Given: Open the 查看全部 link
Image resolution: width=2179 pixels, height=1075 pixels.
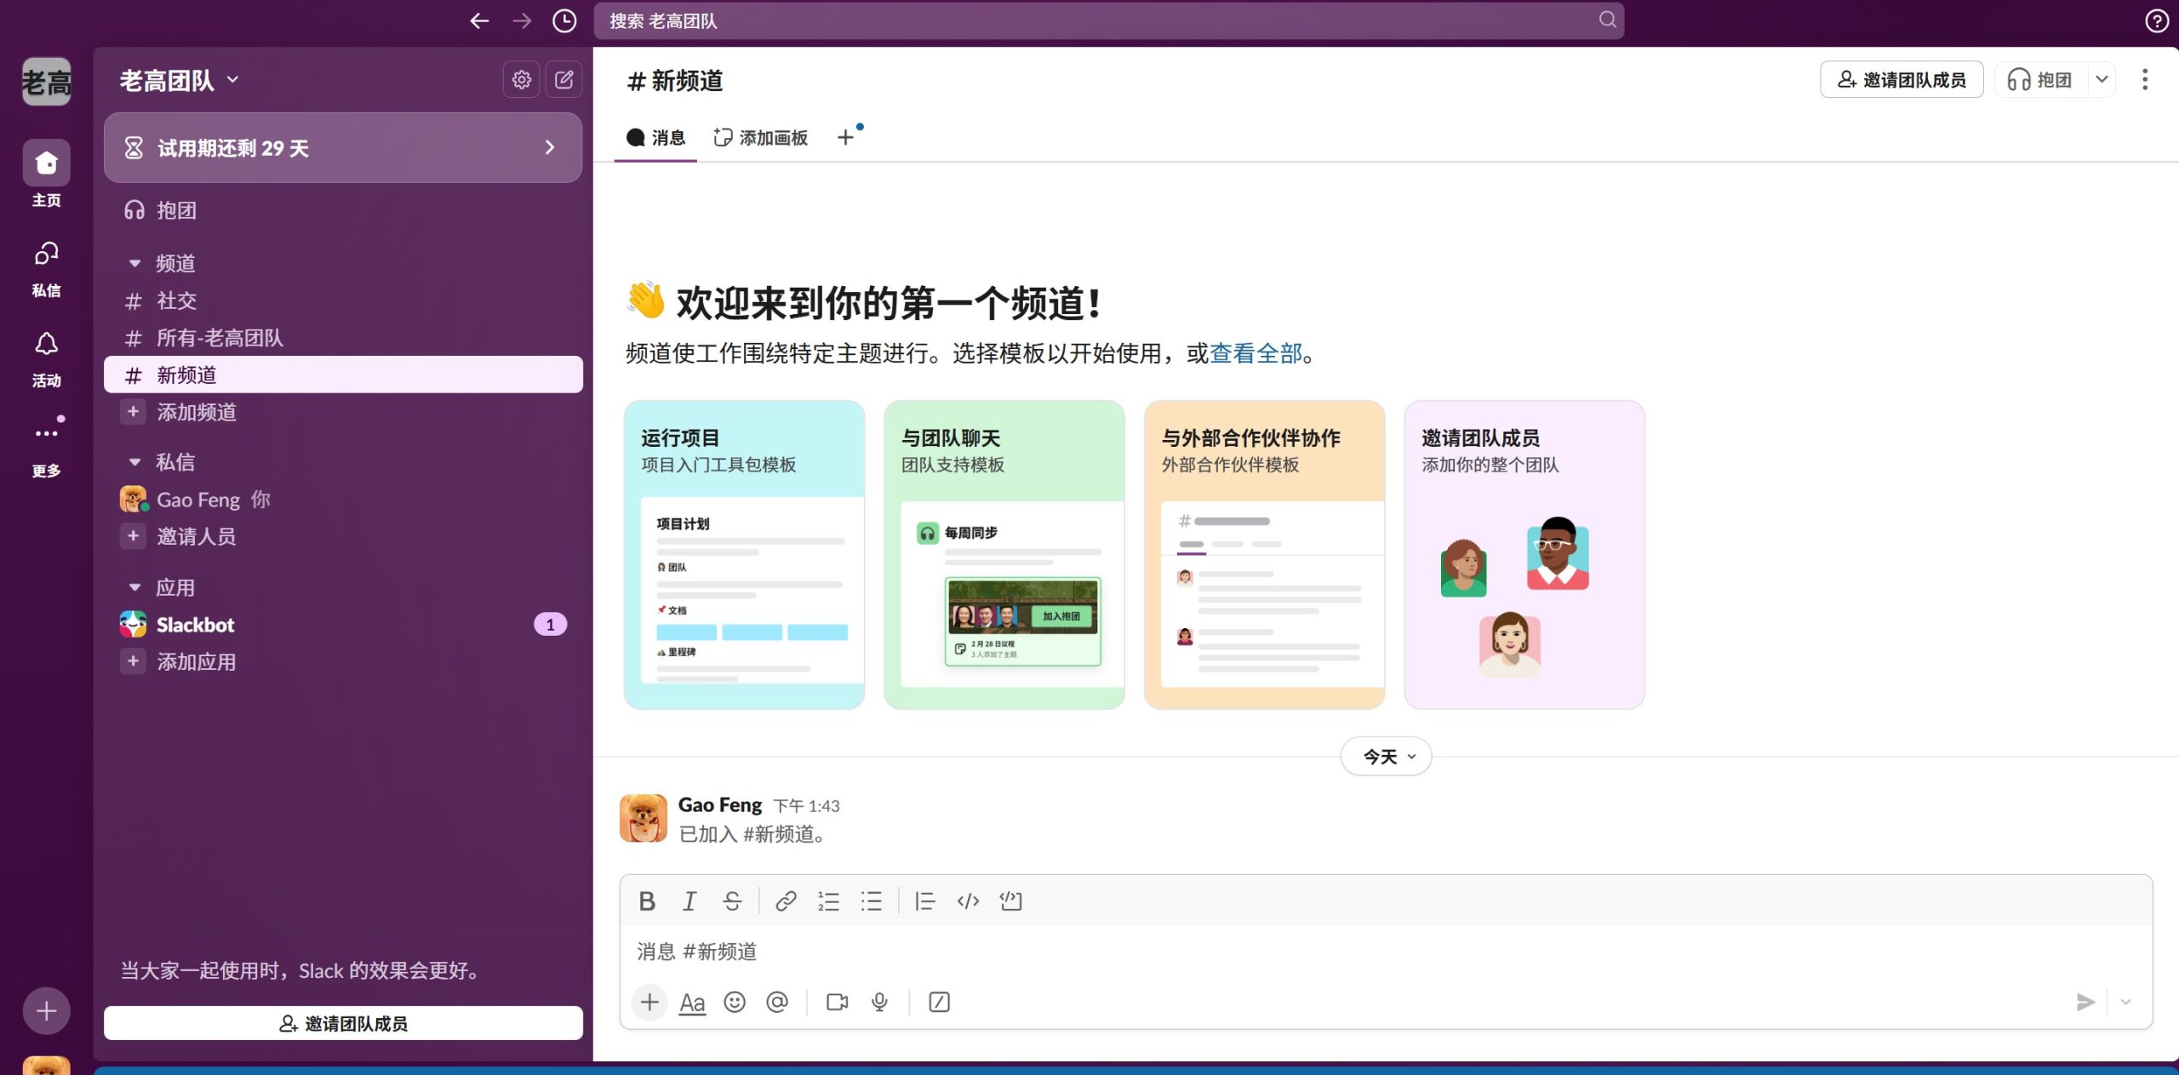Looking at the screenshot, I should tap(1255, 353).
